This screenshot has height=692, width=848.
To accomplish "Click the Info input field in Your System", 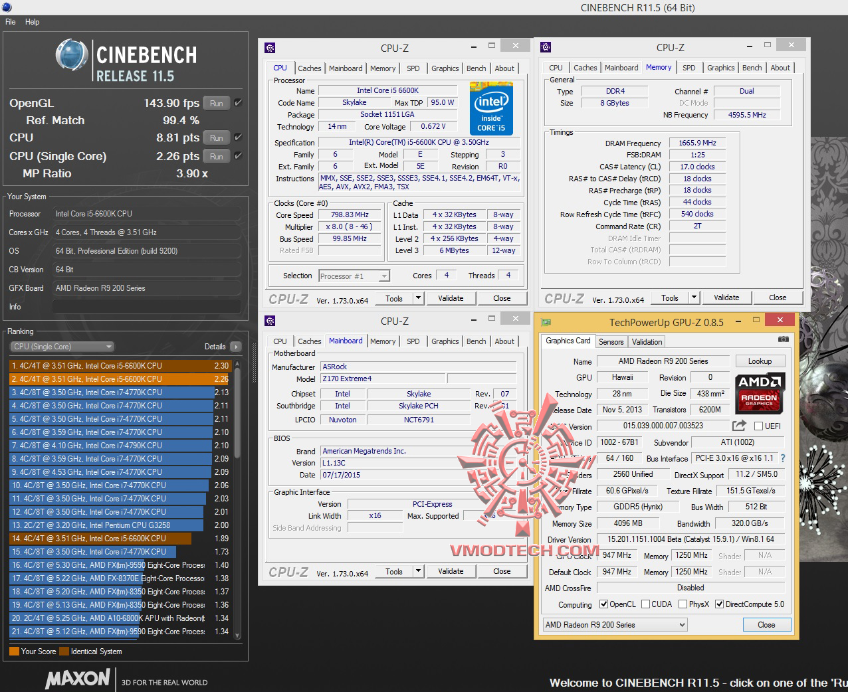I will click(146, 307).
